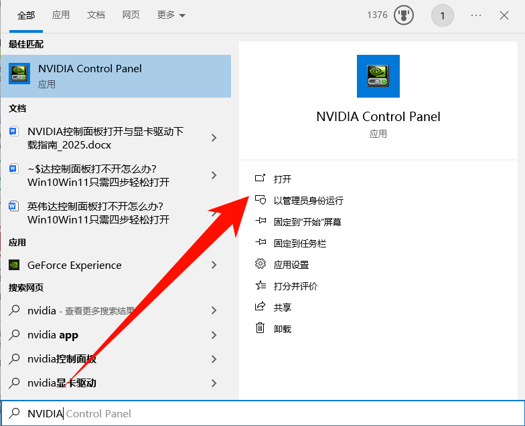Choose 卸载 to uninstall
The image size is (525, 426).
[x=283, y=329]
